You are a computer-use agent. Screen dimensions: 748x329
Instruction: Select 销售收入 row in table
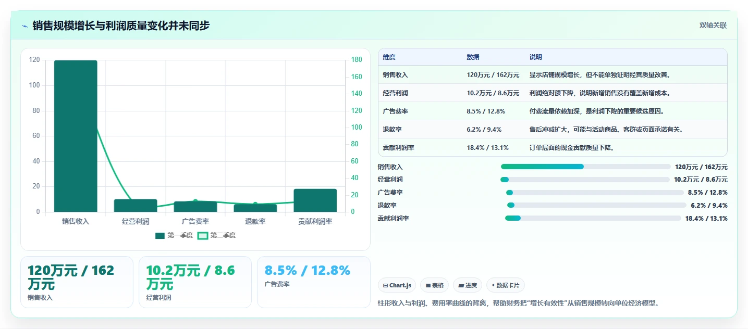coord(553,75)
